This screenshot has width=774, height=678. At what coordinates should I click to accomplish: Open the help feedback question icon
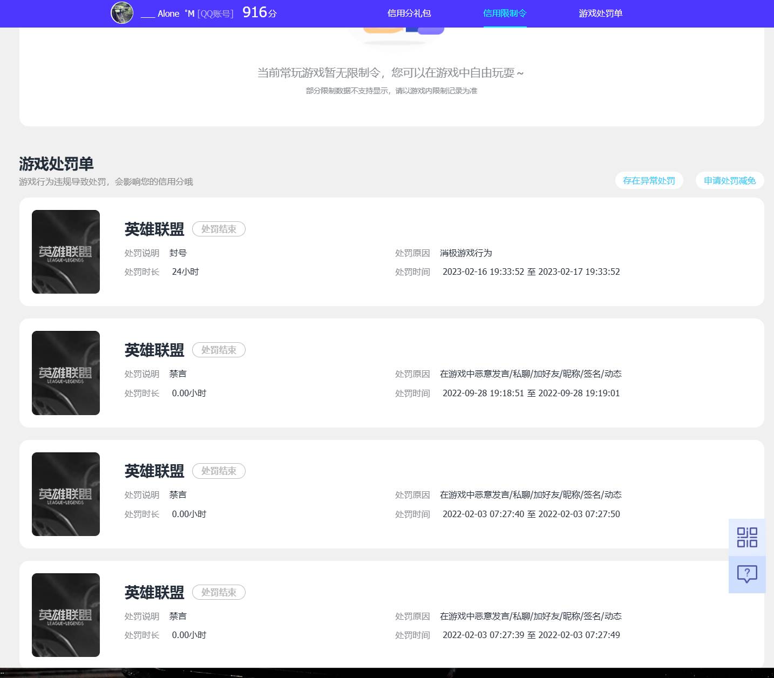point(747,574)
